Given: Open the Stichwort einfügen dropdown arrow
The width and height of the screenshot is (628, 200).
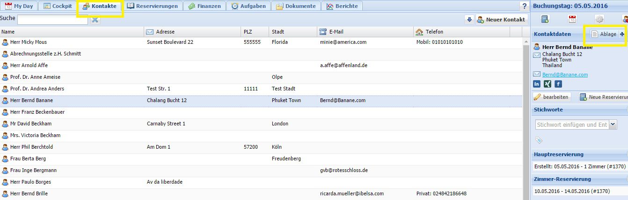Looking at the screenshot, I should coord(613,124).
